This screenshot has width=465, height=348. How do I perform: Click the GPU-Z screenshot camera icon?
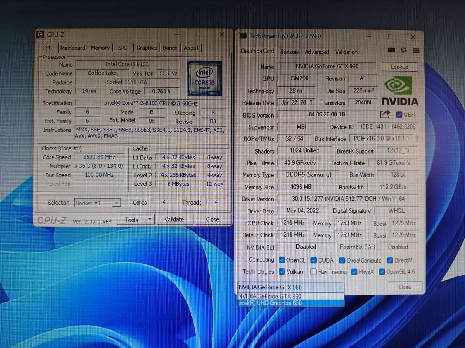click(391, 50)
